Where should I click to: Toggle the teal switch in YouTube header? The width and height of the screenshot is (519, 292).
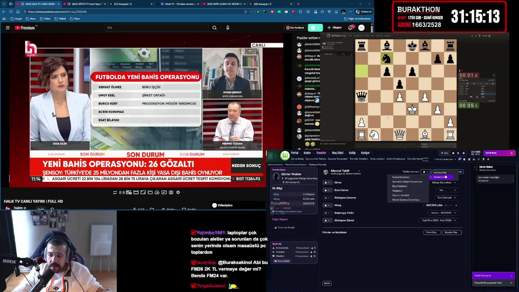315,28
